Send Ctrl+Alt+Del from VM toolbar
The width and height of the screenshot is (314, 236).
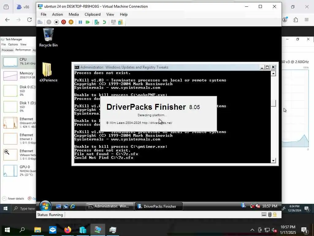[x=40, y=22]
